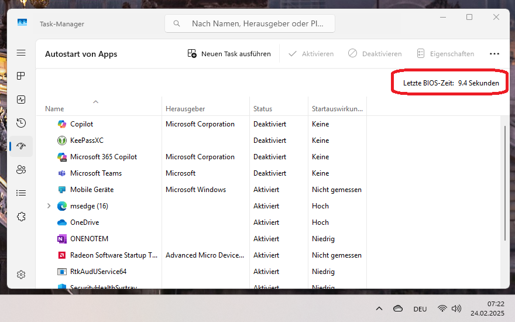Sort by the Name column header
The height and width of the screenshot is (322, 515).
pyautogui.click(x=54, y=109)
